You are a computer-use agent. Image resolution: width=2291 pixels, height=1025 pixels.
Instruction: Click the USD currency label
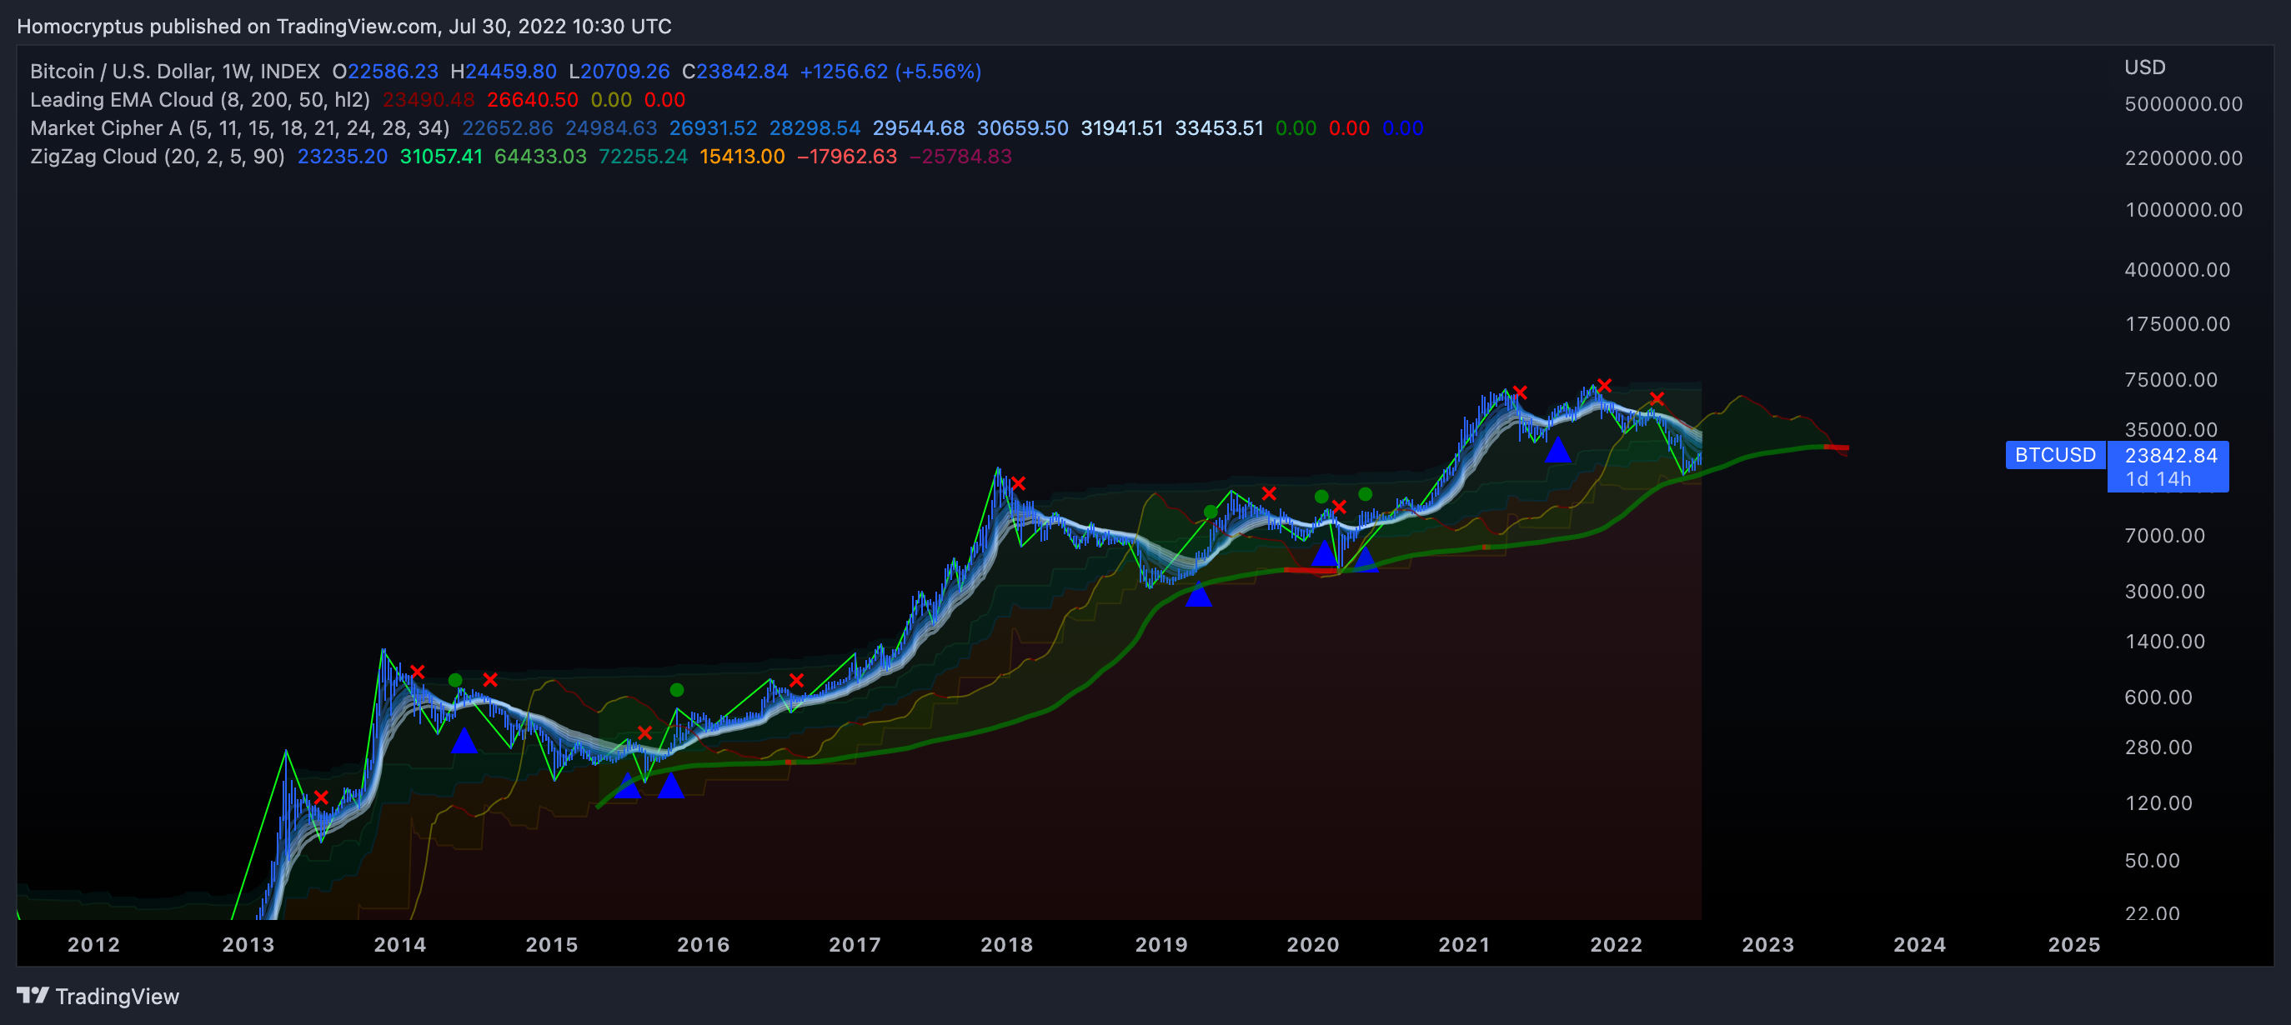(2144, 67)
